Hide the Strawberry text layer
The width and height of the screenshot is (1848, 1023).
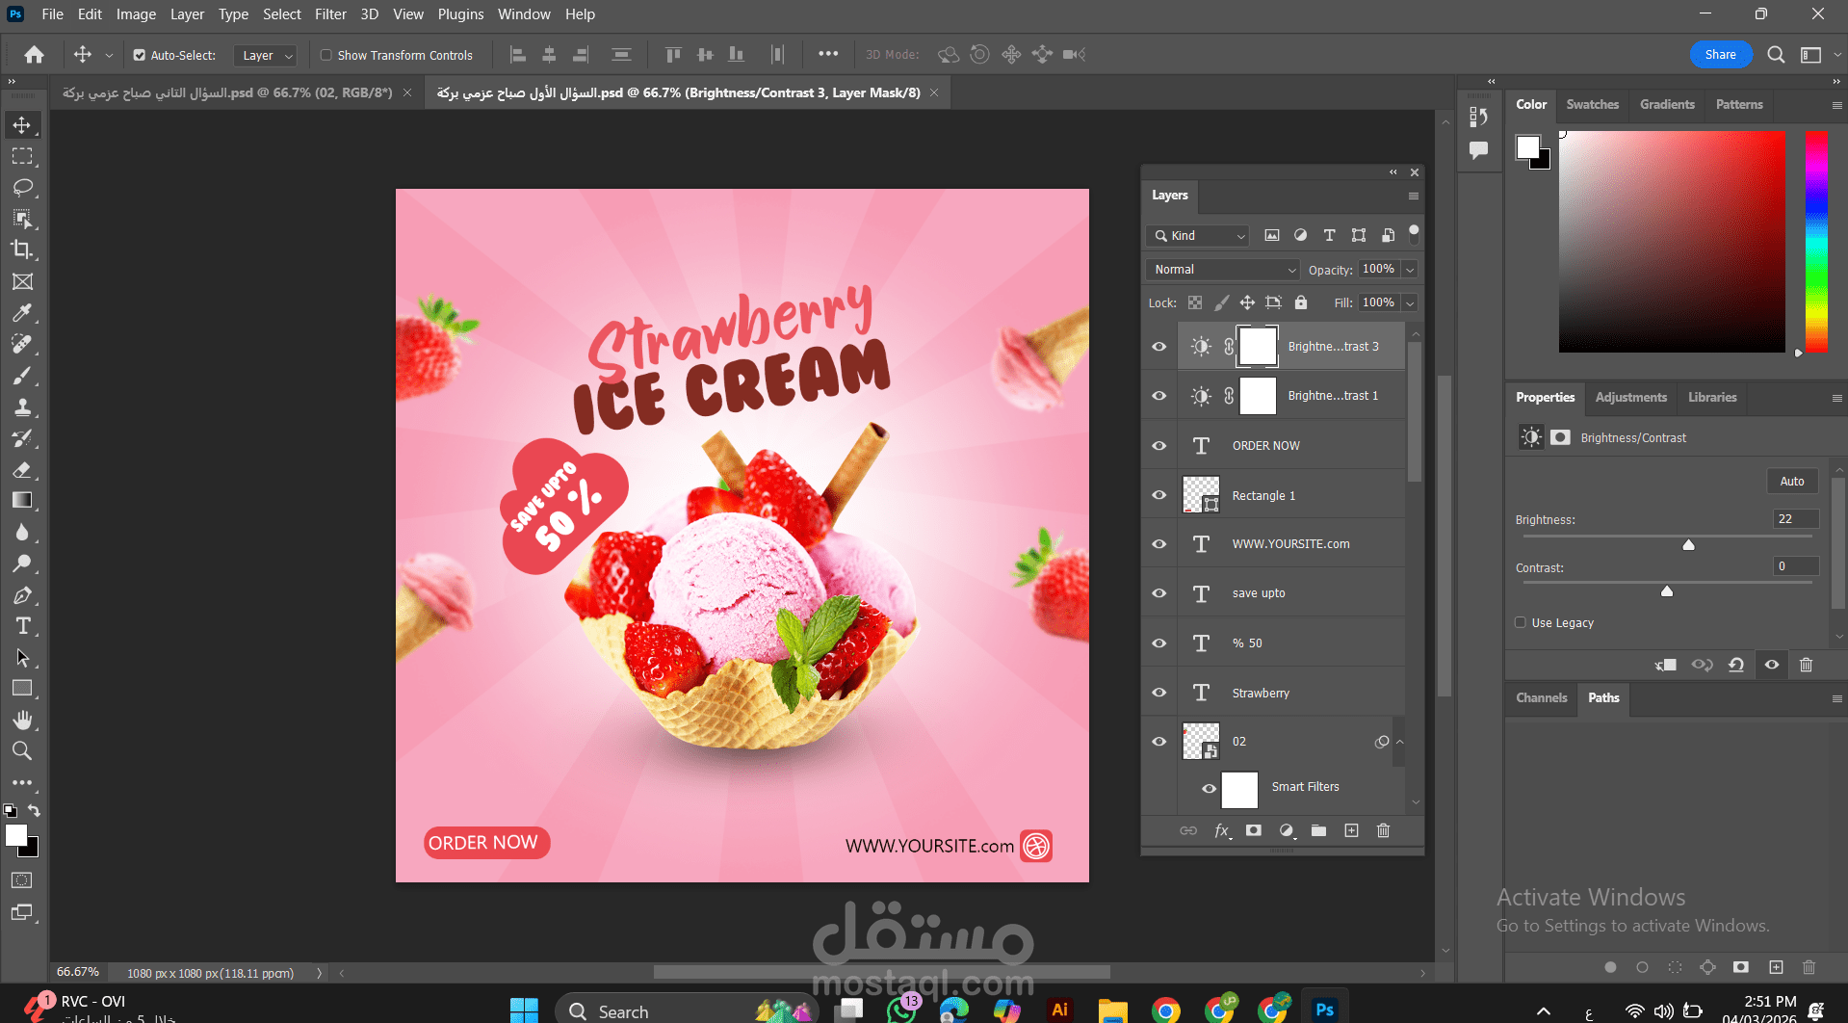point(1159,693)
